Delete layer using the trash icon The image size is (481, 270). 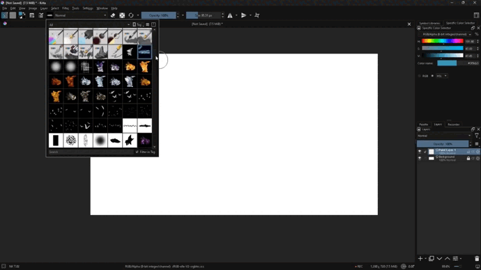[477, 259]
